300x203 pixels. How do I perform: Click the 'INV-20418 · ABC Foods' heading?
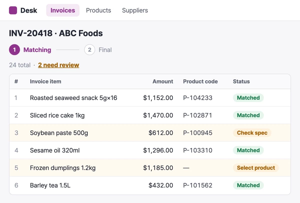coord(56,33)
